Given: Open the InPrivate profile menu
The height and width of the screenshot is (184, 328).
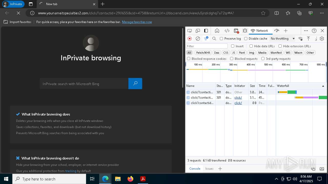Looking at the screenshot, I should pos(13,4).
